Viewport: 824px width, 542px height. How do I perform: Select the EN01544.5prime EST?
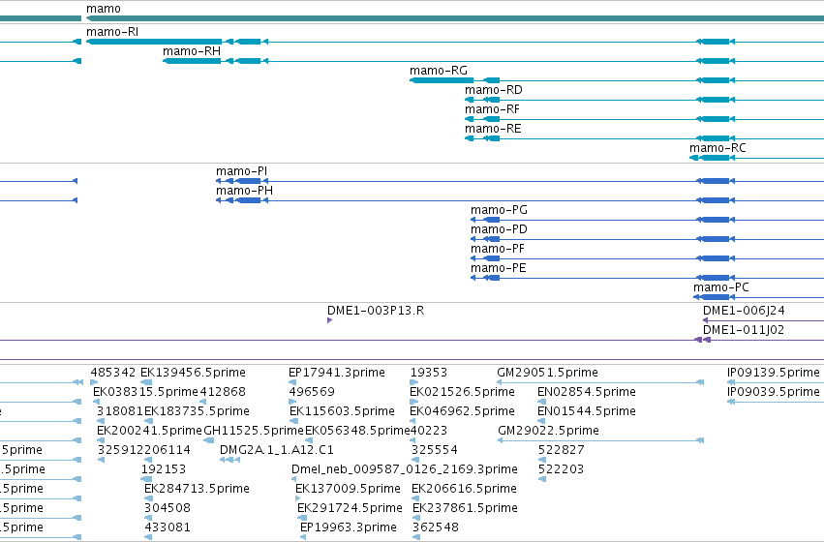[x=587, y=411]
